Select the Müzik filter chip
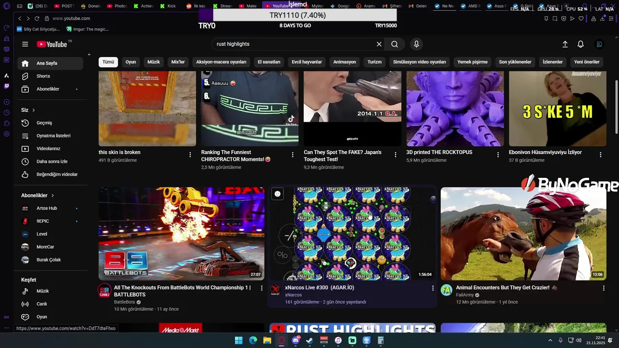 [x=154, y=62]
